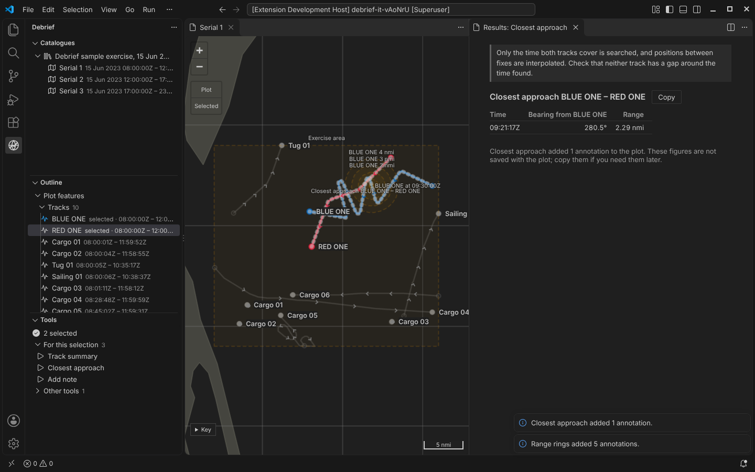Toggle the 2 selected check item
The image size is (755, 472).
coord(36,333)
